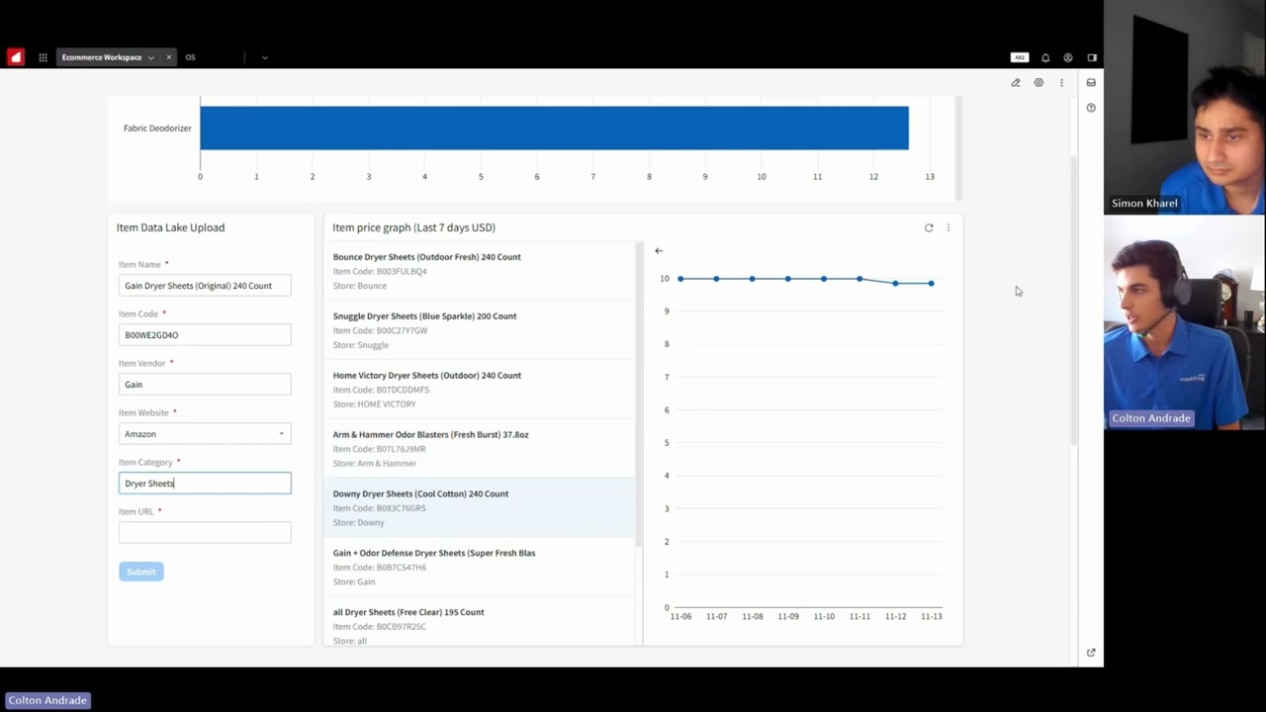Screen dimensions: 1266x712
Task: Expand the Ecommerce Workspace tab chevron
Action: click(x=150, y=57)
